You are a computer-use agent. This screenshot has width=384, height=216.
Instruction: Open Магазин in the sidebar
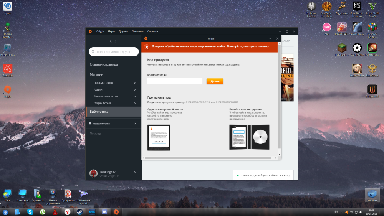96,74
